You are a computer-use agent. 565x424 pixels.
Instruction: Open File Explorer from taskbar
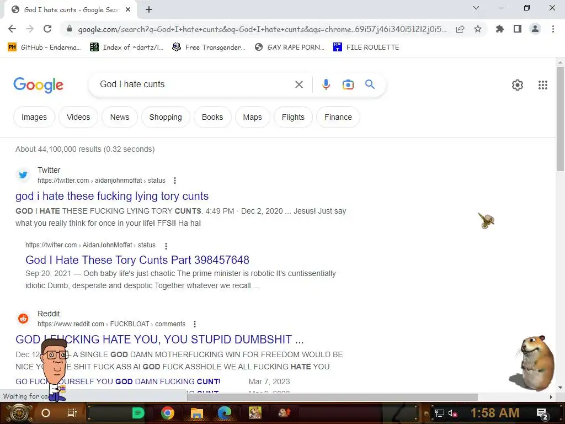197,413
